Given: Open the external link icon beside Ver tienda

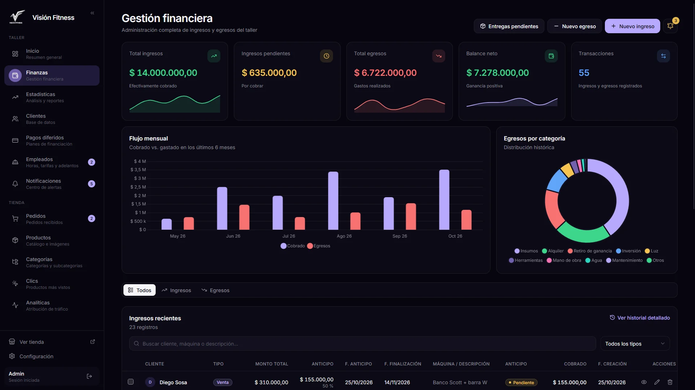Looking at the screenshot, I should tap(93, 342).
